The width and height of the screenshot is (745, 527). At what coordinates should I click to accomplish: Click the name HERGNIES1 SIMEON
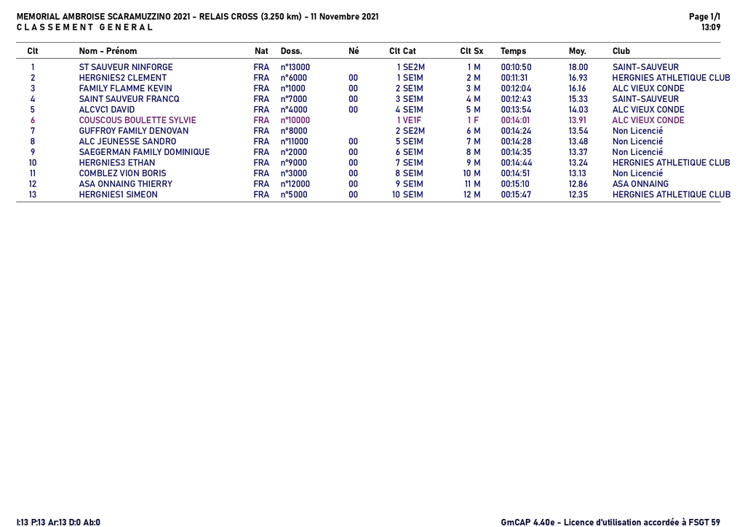(118, 195)
